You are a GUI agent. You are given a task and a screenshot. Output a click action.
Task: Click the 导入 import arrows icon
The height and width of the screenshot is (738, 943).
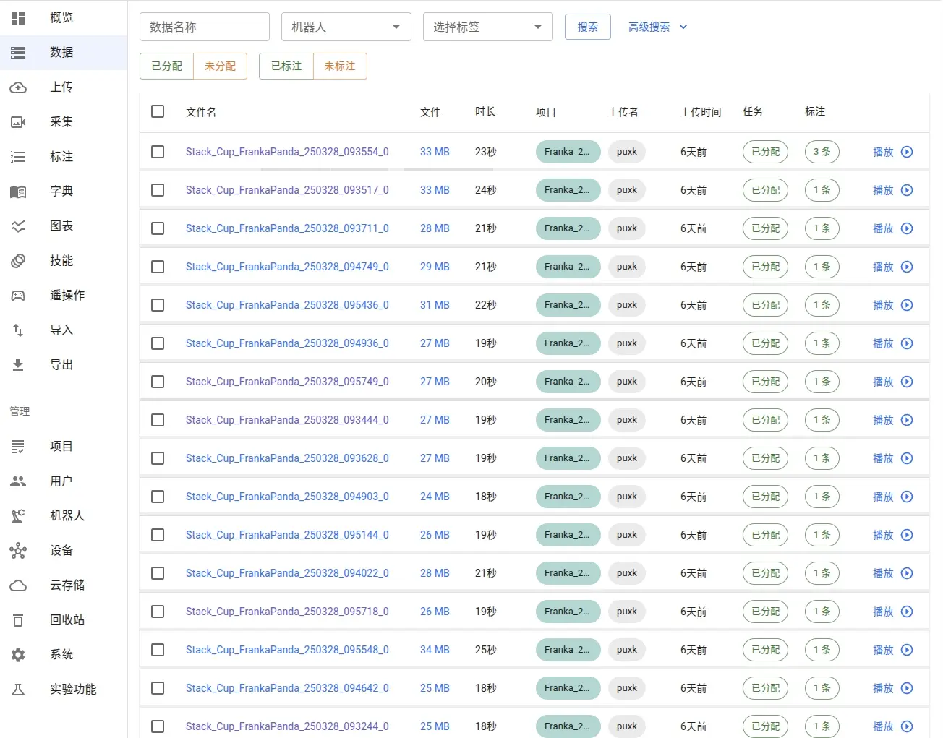[x=18, y=330]
